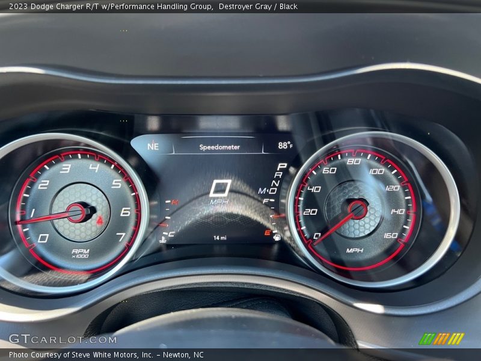The height and width of the screenshot is (361, 481).
Task: Click the fuel level red pointer
Action: point(278,216)
